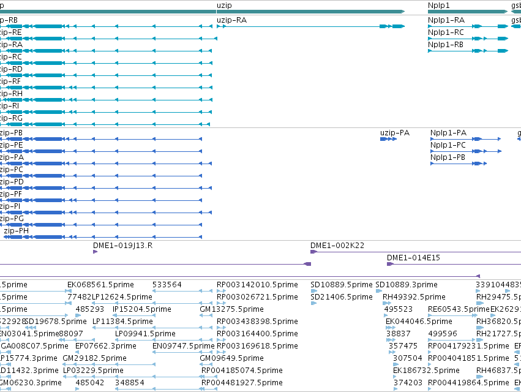Click the Nplp1-PB protein label

pyautogui.click(x=448, y=157)
